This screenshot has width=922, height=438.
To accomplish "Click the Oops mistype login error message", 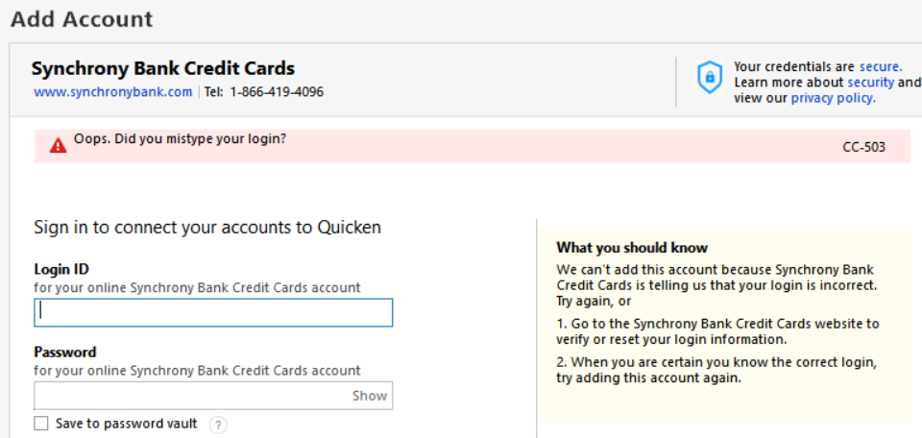I will 180,139.
